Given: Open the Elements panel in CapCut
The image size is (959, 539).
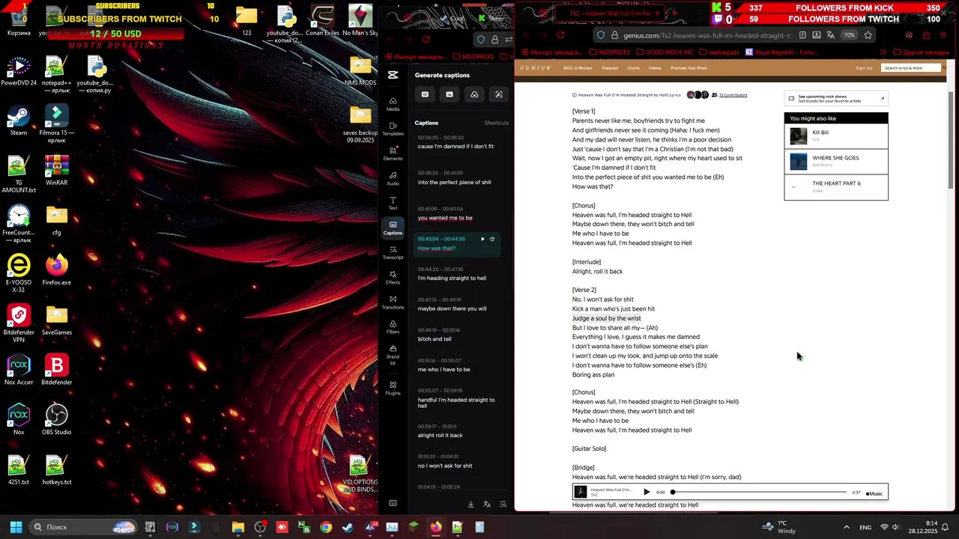Looking at the screenshot, I should point(393,153).
